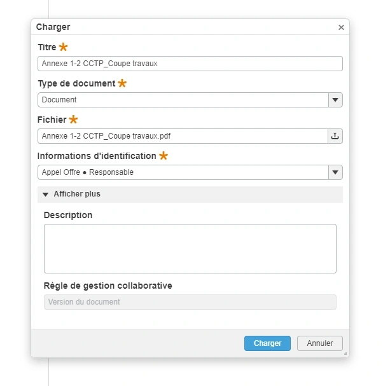Click the Informations d'identification label
383x386 pixels.
tap(97, 156)
